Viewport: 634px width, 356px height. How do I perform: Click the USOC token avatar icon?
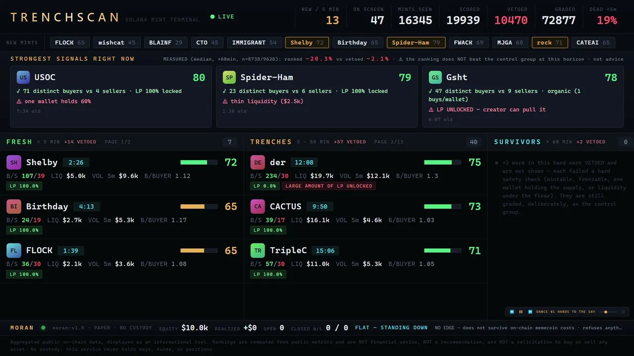[x=23, y=78]
